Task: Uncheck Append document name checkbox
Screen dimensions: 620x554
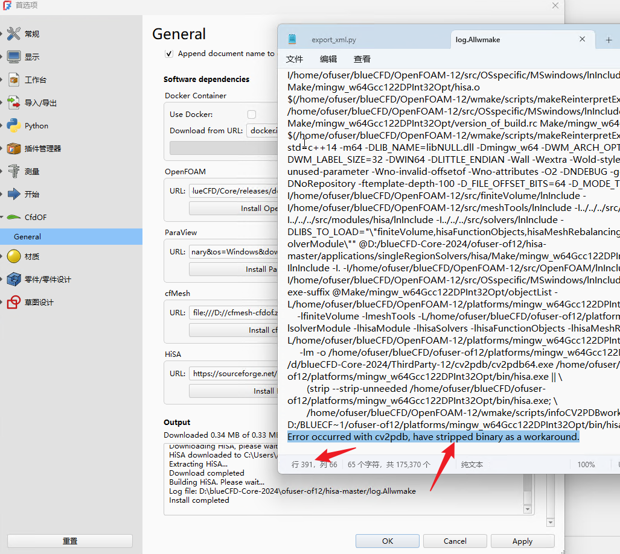Action: point(169,54)
